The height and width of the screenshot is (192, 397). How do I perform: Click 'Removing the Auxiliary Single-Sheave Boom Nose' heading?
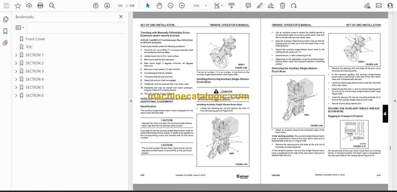(294, 70)
